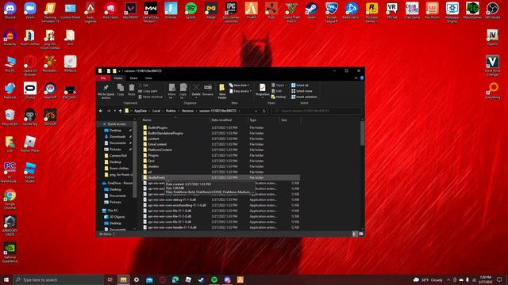Select the Steam desktop shortcut
This screenshot has height=285, width=508.
[x=311, y=10]
